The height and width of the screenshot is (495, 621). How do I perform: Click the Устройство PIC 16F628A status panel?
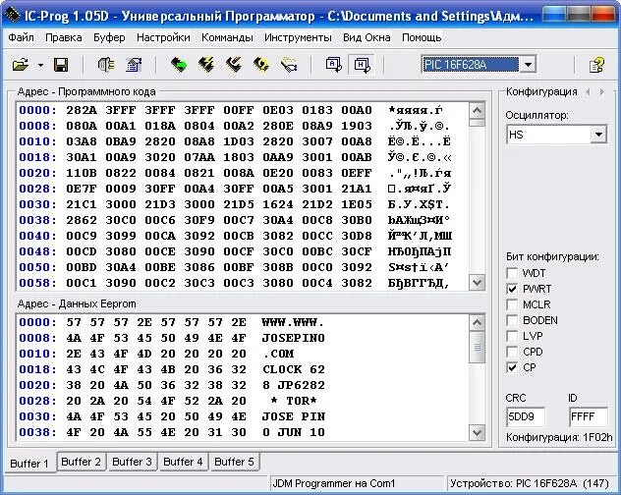tap(529, 483)
